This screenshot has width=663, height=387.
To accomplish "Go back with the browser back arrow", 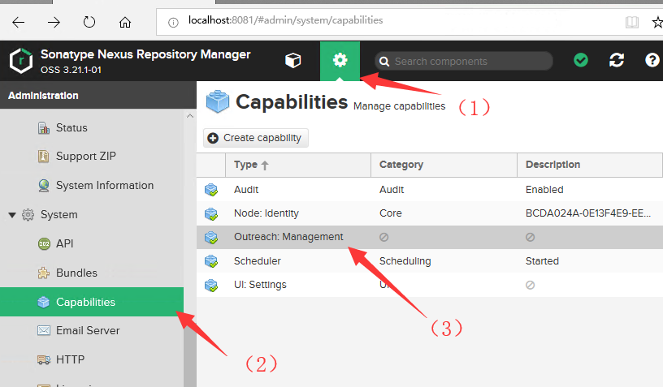I will (x=18, y=22).
